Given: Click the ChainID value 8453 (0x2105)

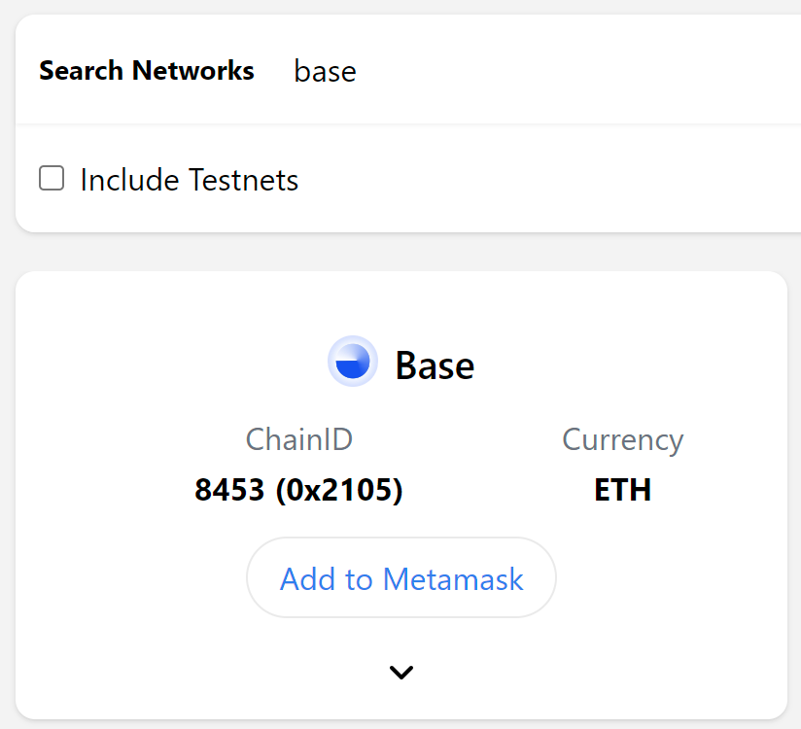Looking at the screenshot, I should point(299,490).
